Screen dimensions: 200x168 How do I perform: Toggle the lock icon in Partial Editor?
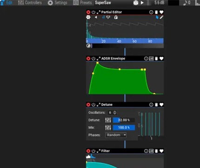[x=116, y=17]
